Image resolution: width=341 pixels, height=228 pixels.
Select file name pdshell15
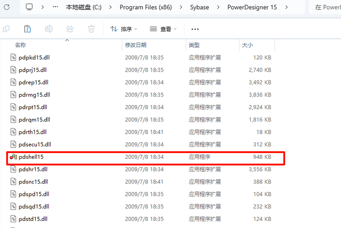point(31,157)
